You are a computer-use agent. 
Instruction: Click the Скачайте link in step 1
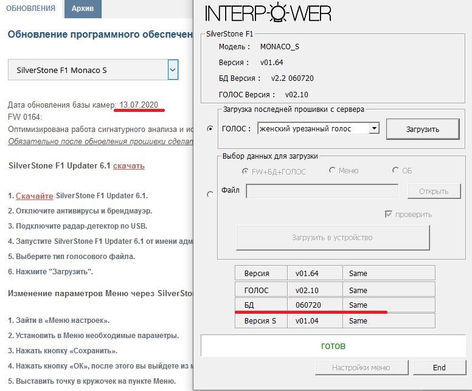[x=34, y=196]
